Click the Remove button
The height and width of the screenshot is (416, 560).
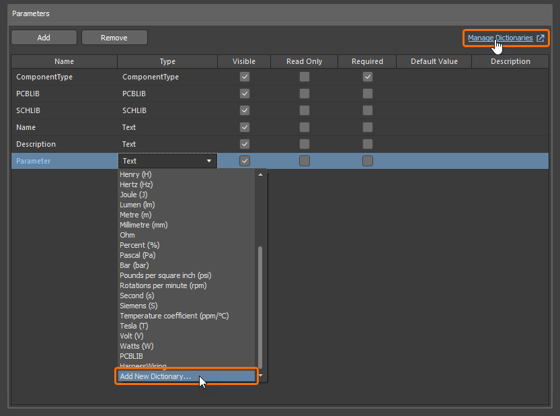click(x=114, y=38)
